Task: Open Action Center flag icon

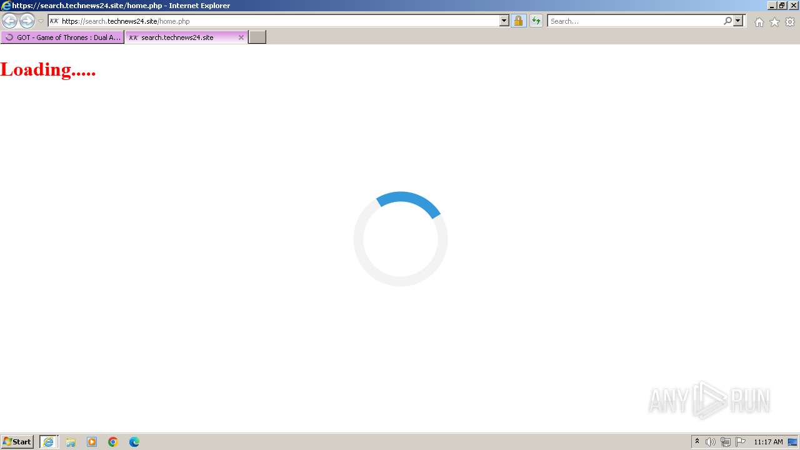Action: point(741,442)
